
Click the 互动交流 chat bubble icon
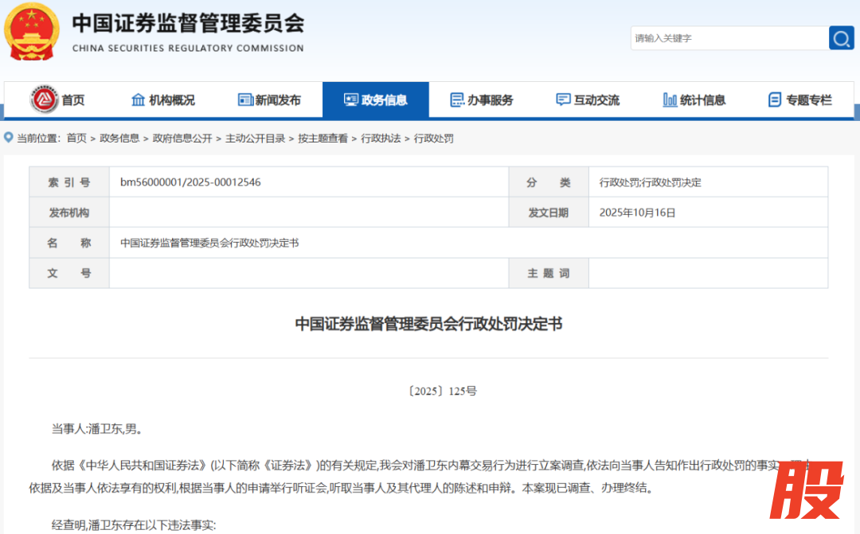(x=563, y=99)
